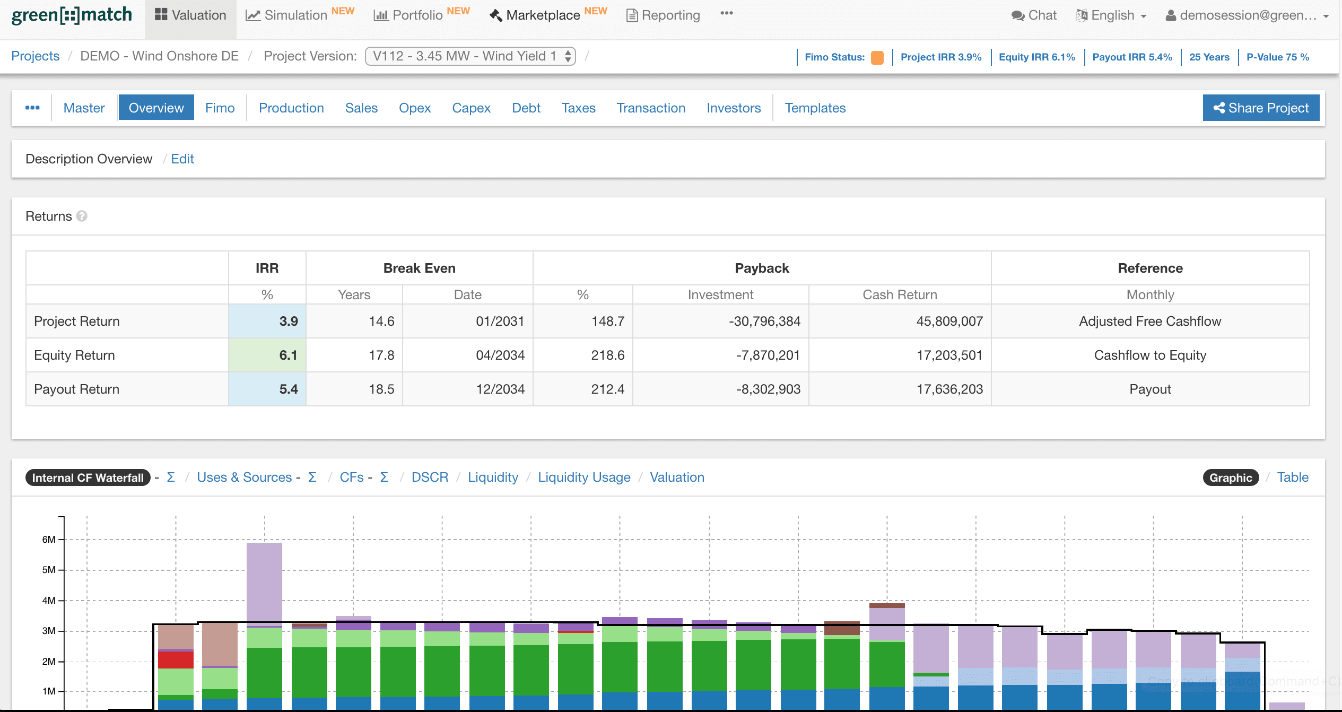Click the Reporting document icon

(x=631, y=15)
